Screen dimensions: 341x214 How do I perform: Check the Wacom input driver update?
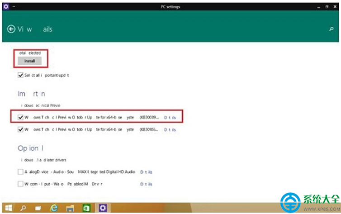[x=20, y=184]
